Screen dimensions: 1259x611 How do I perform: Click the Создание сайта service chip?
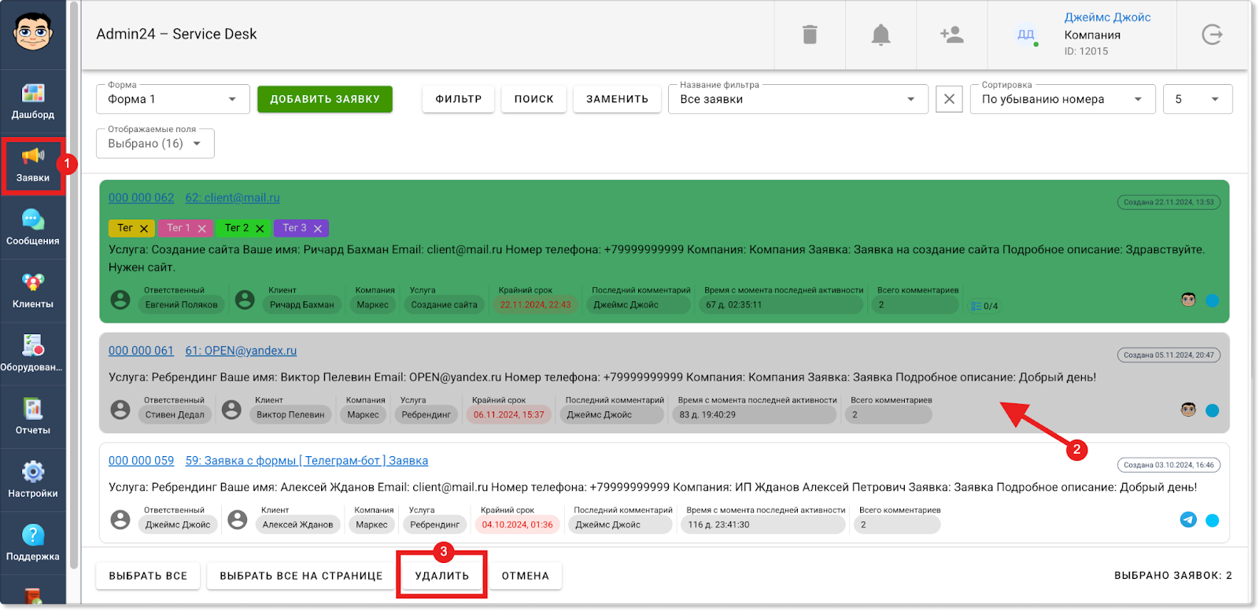tap(444, 304)
